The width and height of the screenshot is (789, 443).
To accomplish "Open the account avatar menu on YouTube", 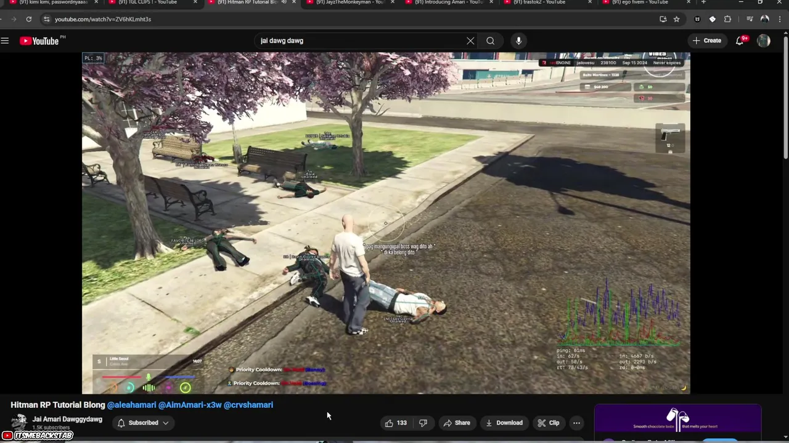I will (x=764, y=41).
